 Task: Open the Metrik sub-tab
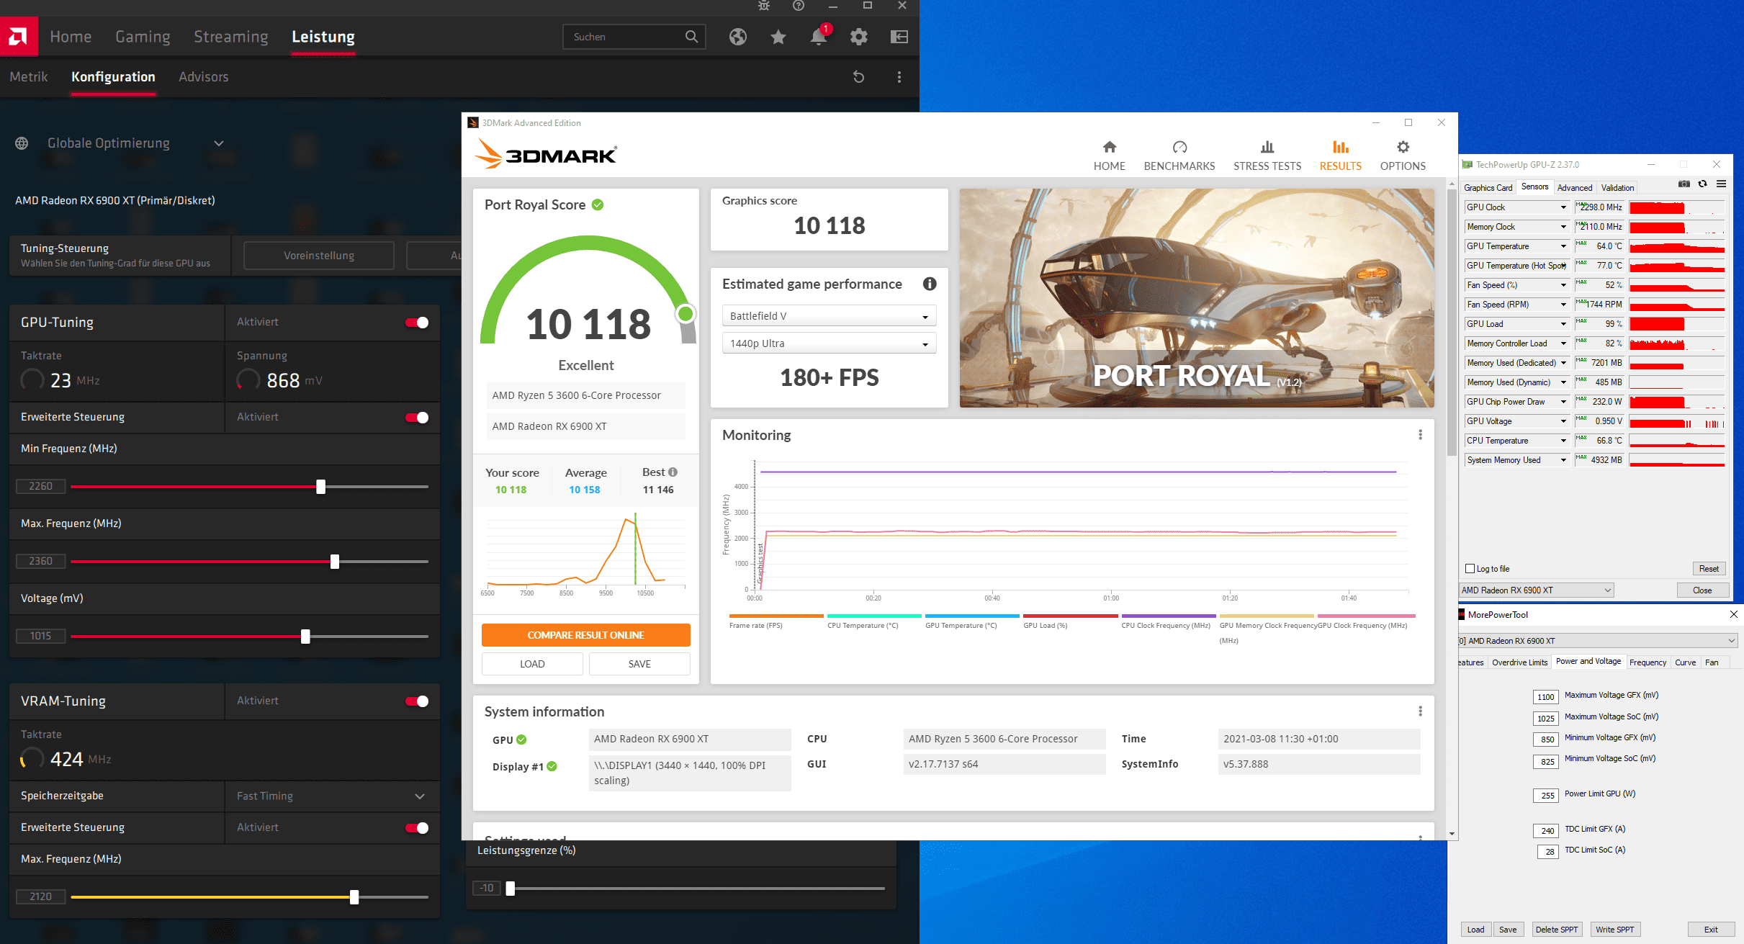click(29, 77)
